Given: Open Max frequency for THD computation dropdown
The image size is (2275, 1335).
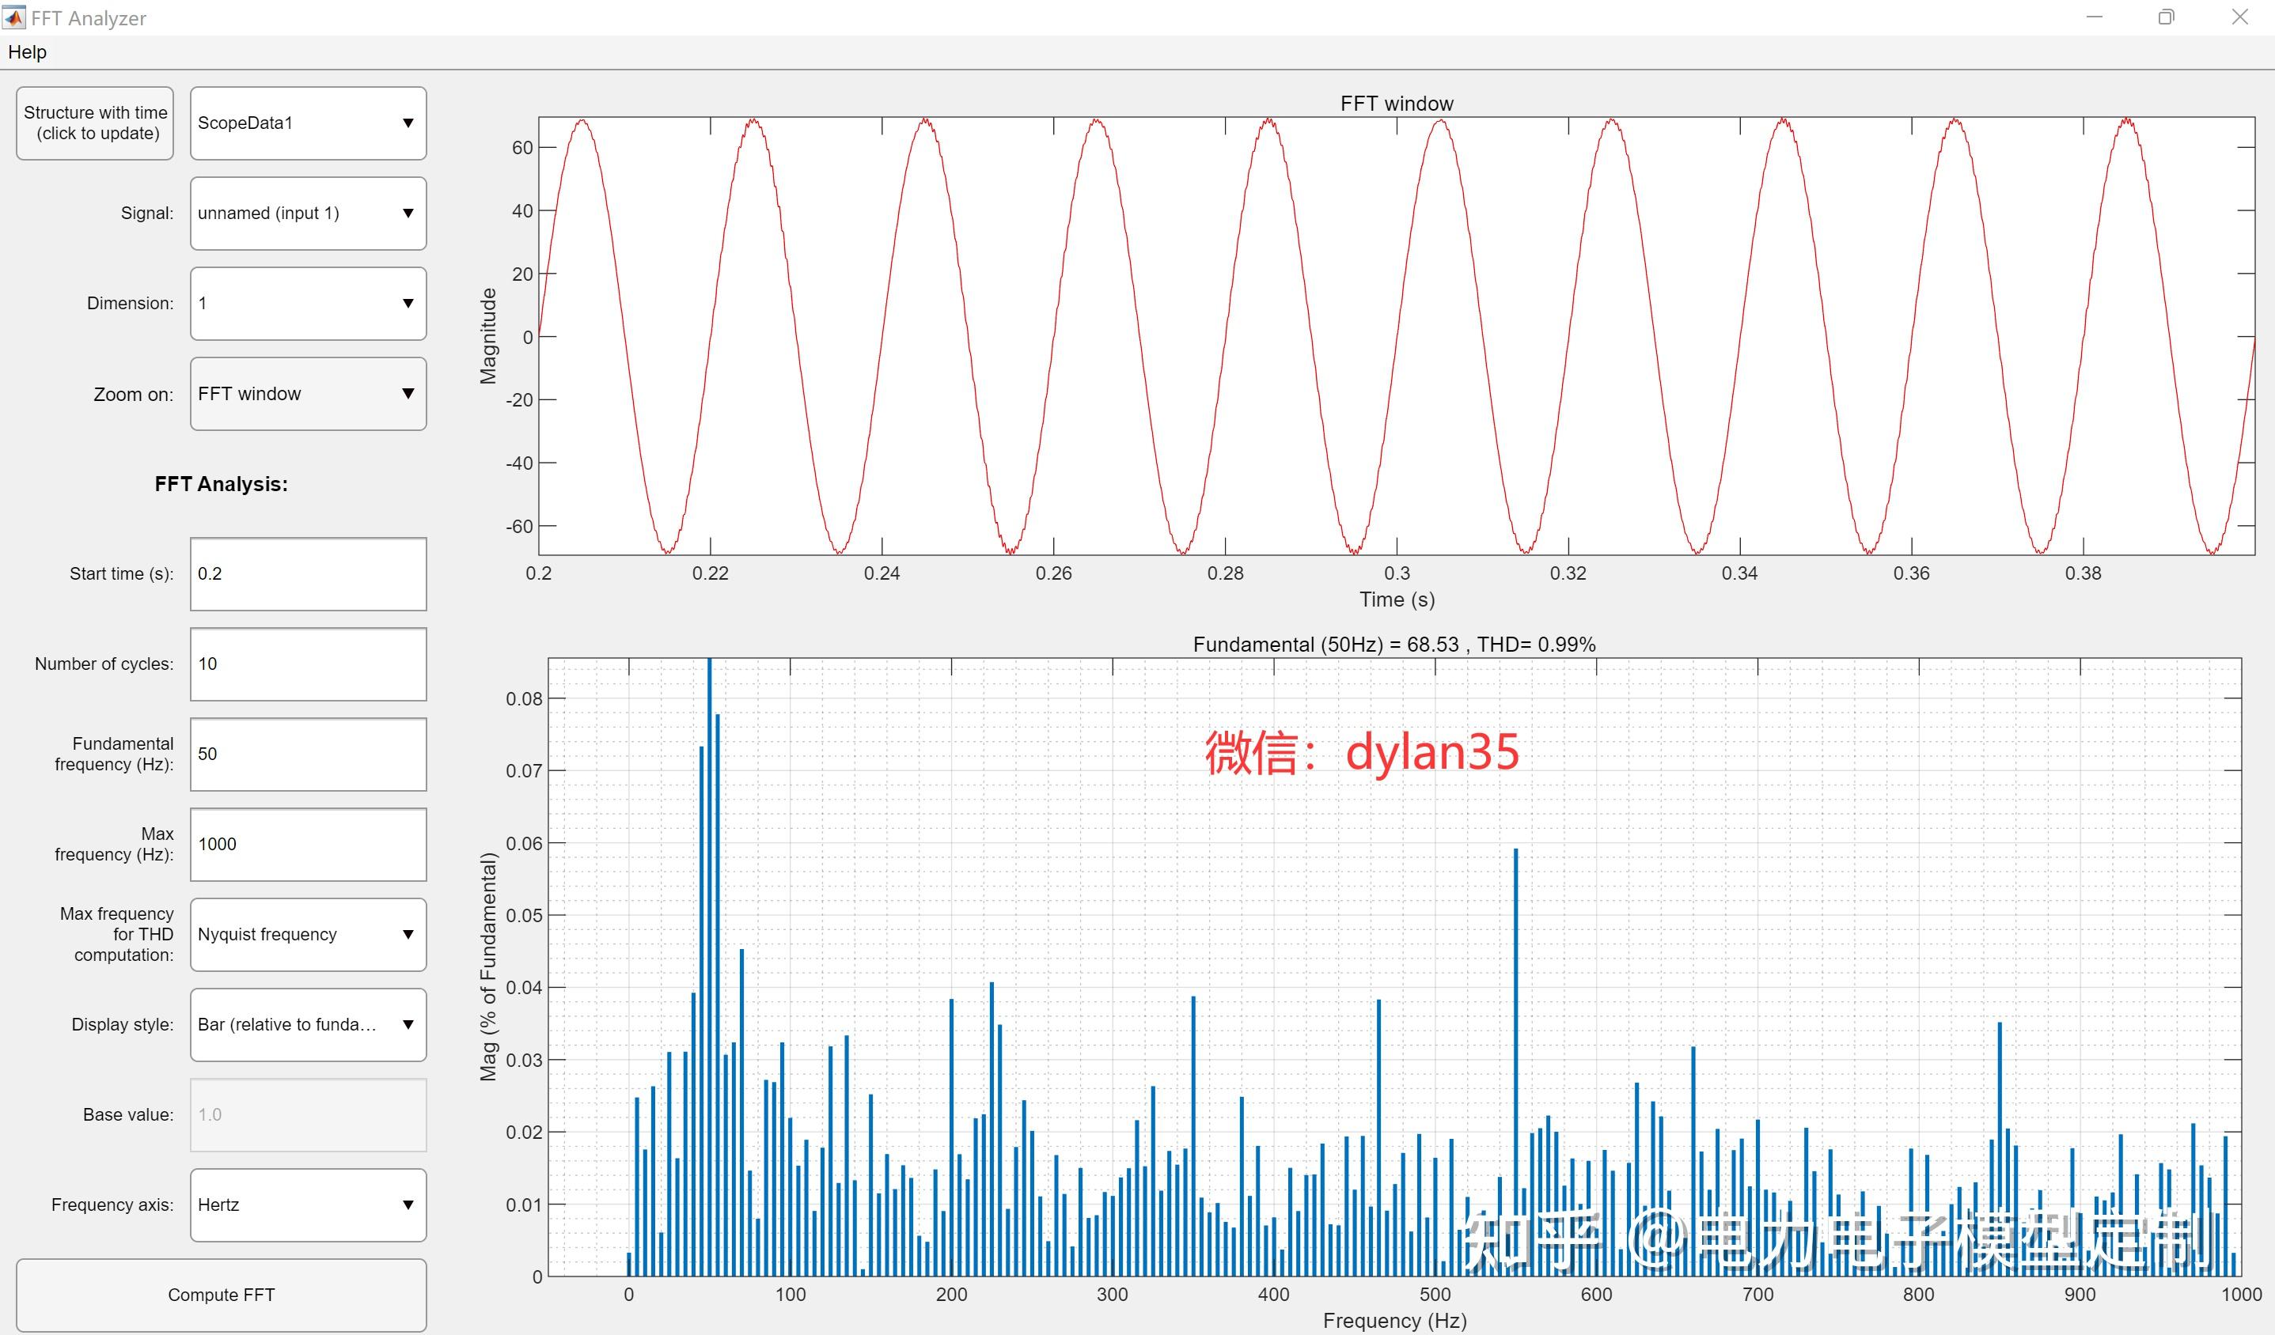Looking at the screenshot, I should click(308, 935).
